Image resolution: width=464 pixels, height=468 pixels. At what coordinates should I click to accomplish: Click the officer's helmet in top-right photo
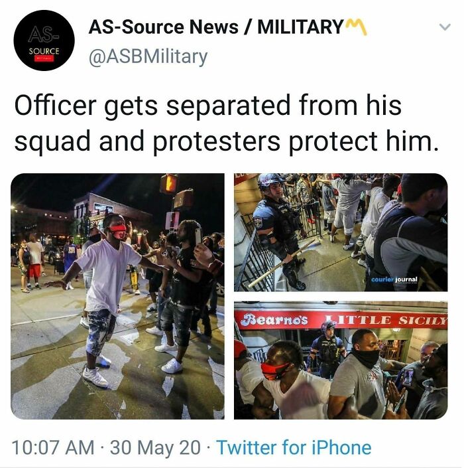pos(269,181)
